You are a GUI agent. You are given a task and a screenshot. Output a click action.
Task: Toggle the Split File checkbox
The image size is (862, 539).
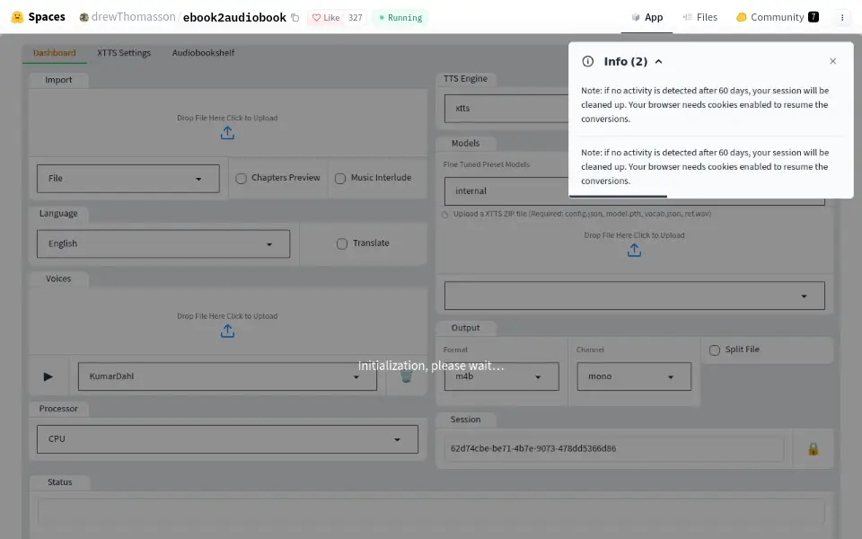714,350
